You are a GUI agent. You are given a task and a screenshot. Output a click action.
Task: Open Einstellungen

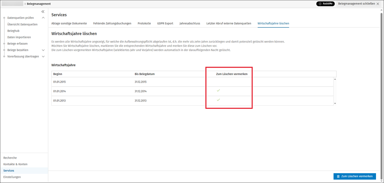[12, 177]
